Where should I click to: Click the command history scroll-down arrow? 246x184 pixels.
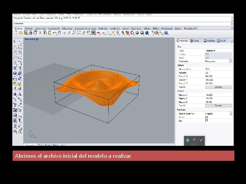point(232,20)
